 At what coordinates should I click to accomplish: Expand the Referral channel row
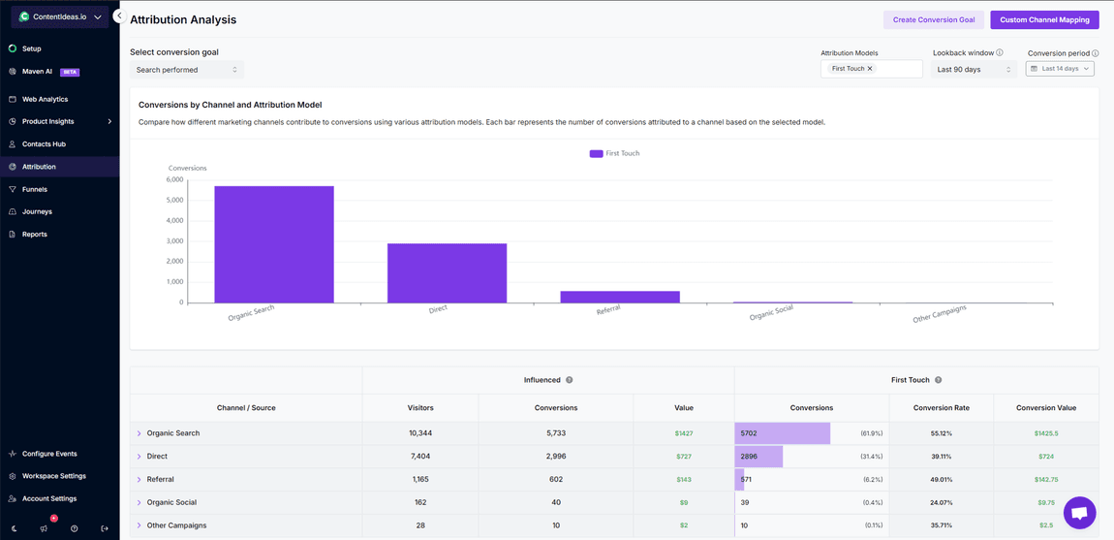139,480
